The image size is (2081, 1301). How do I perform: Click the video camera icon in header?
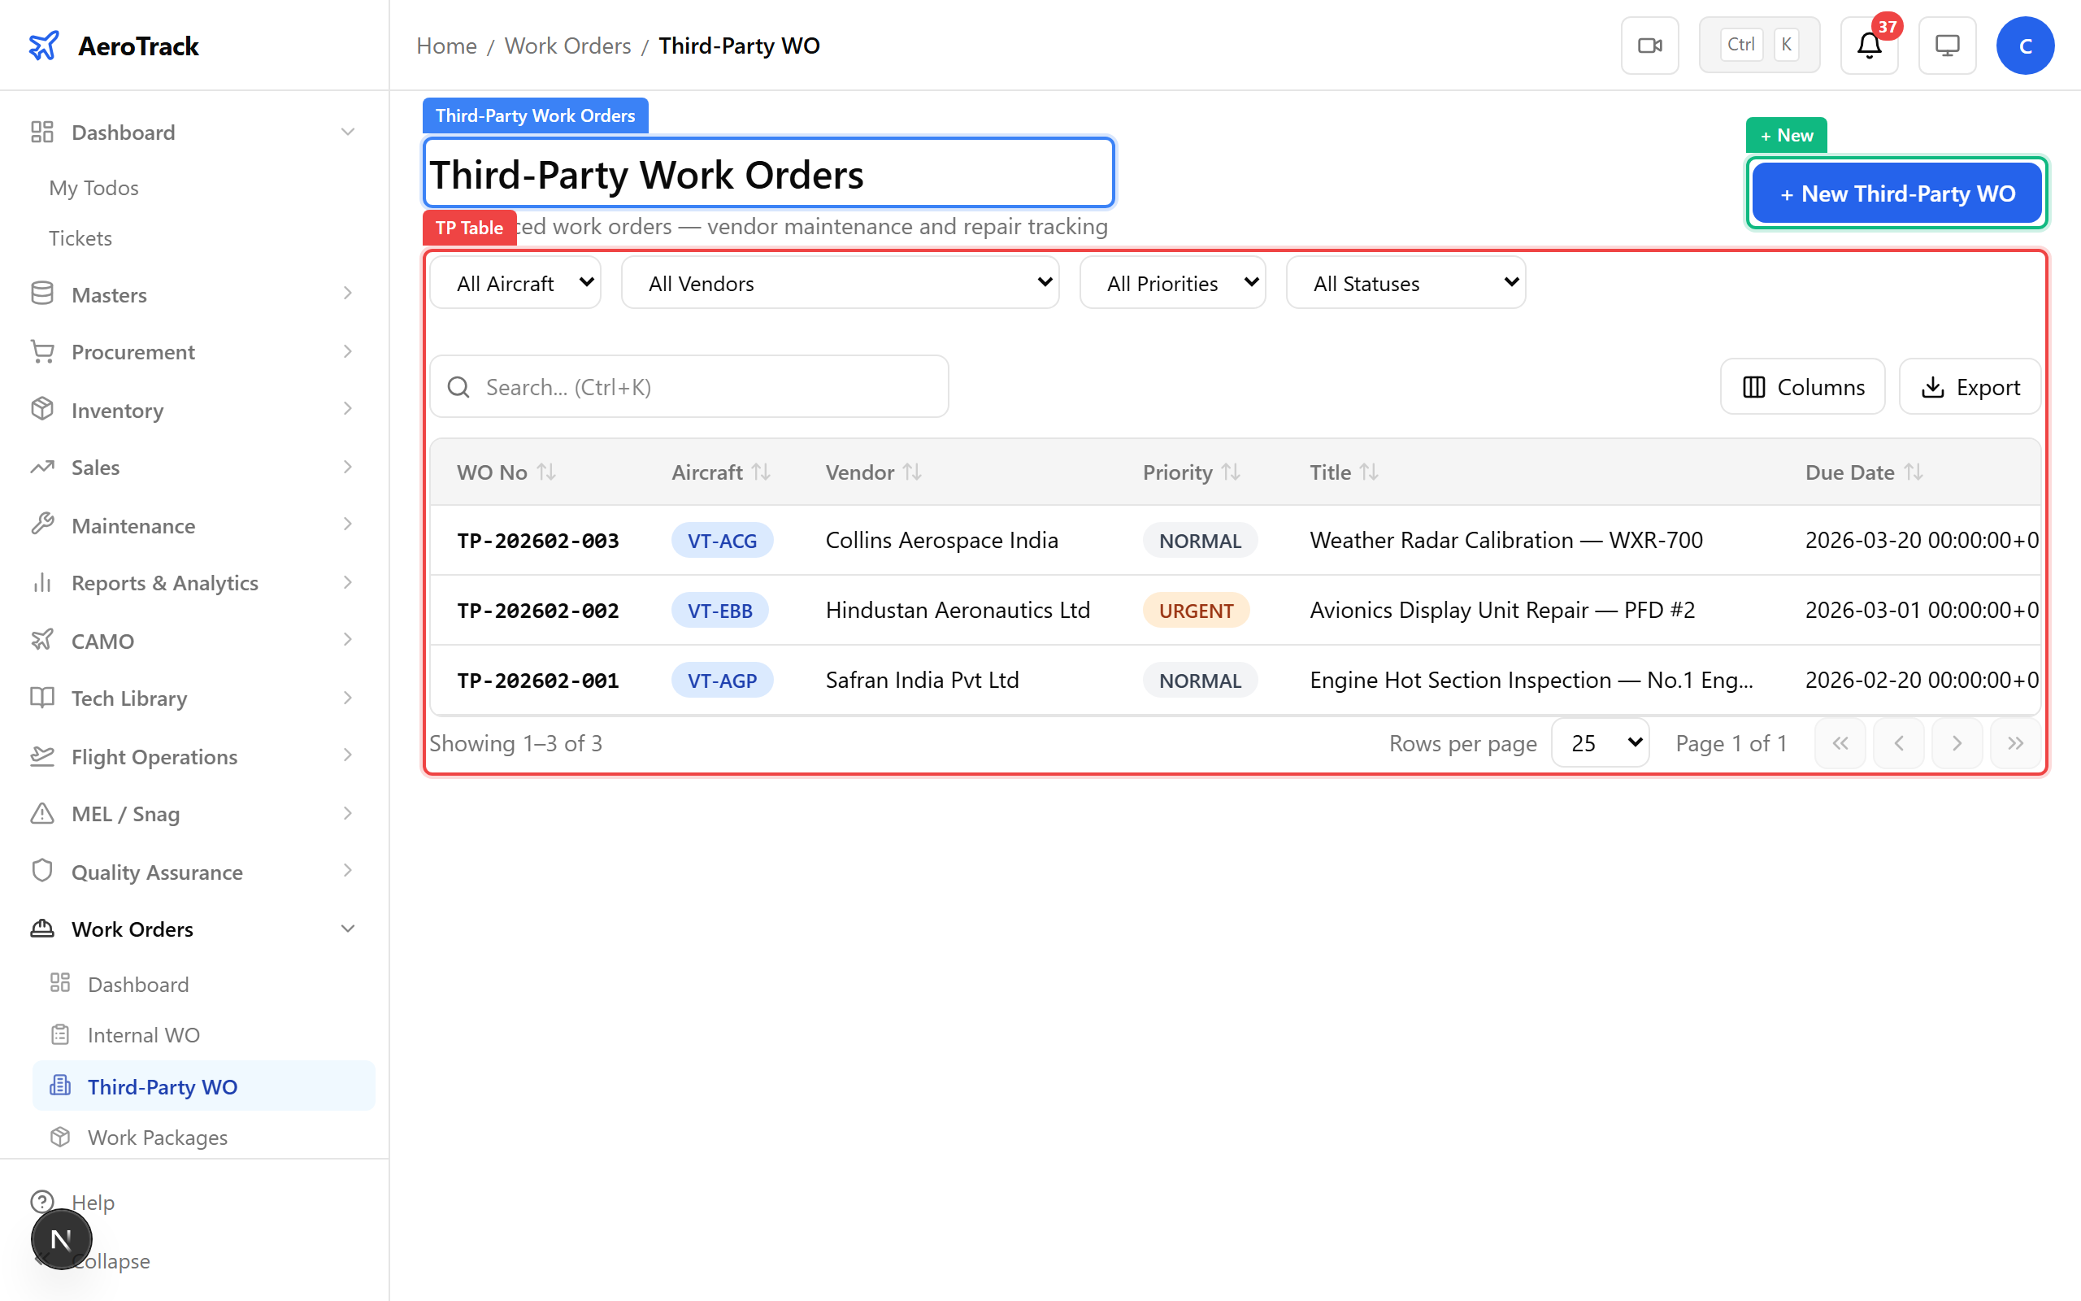click(x=1649, y=46)
